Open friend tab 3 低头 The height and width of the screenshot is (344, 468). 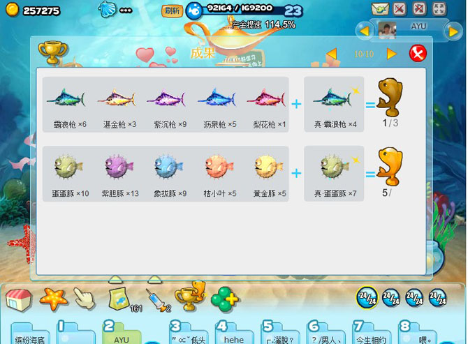189,333
